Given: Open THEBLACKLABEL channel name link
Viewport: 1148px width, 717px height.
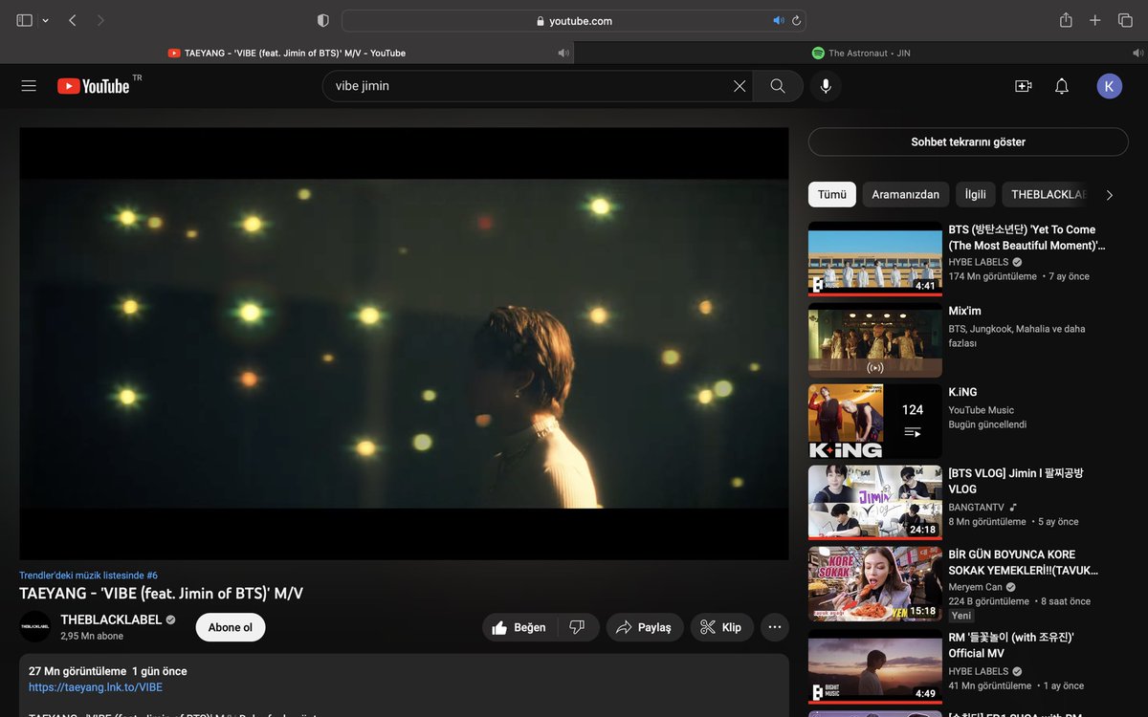Looking at the screenshot, I should tap(111, 619).
